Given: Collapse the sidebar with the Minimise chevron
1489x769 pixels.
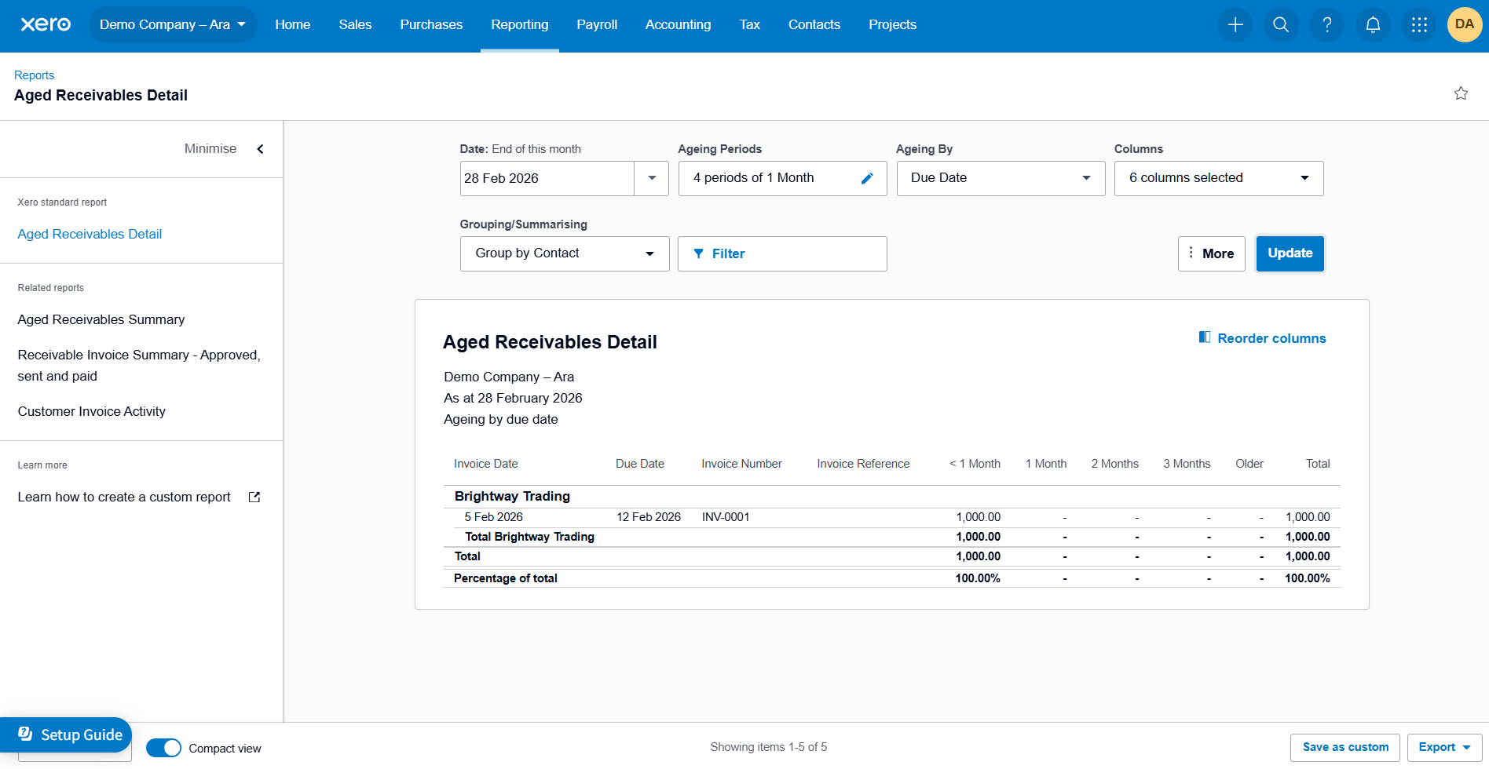Looking at the screenshot, I should [x=261, y=149].
